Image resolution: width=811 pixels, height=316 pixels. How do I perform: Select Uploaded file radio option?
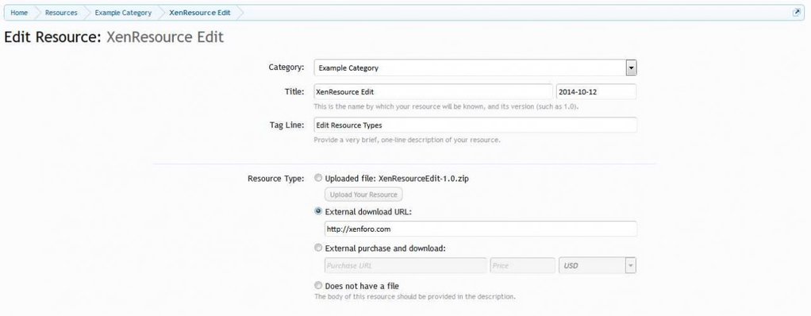[319, 179]
